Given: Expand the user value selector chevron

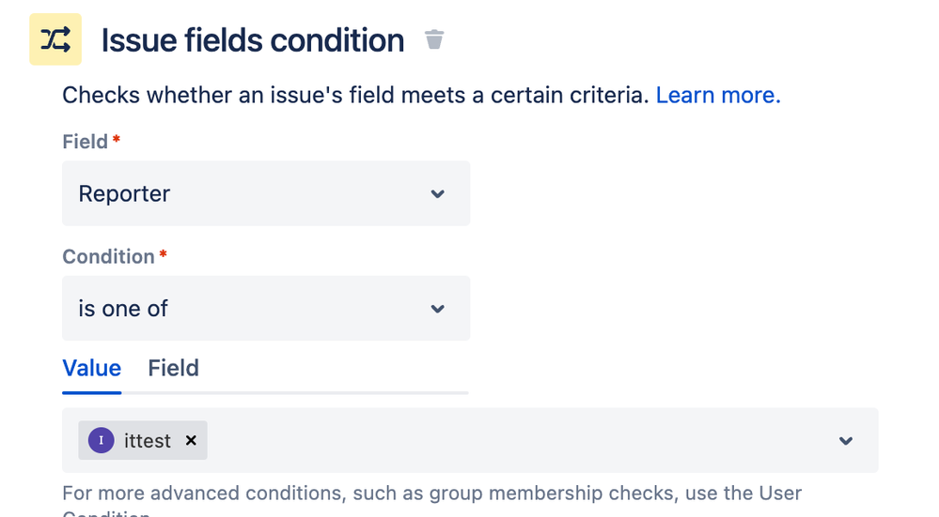Looking at the screenshot, I should 846,441.
